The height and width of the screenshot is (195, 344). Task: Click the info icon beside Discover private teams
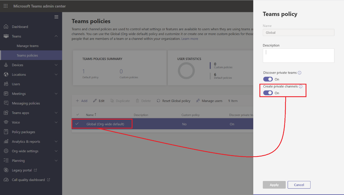tap(300, 72)
